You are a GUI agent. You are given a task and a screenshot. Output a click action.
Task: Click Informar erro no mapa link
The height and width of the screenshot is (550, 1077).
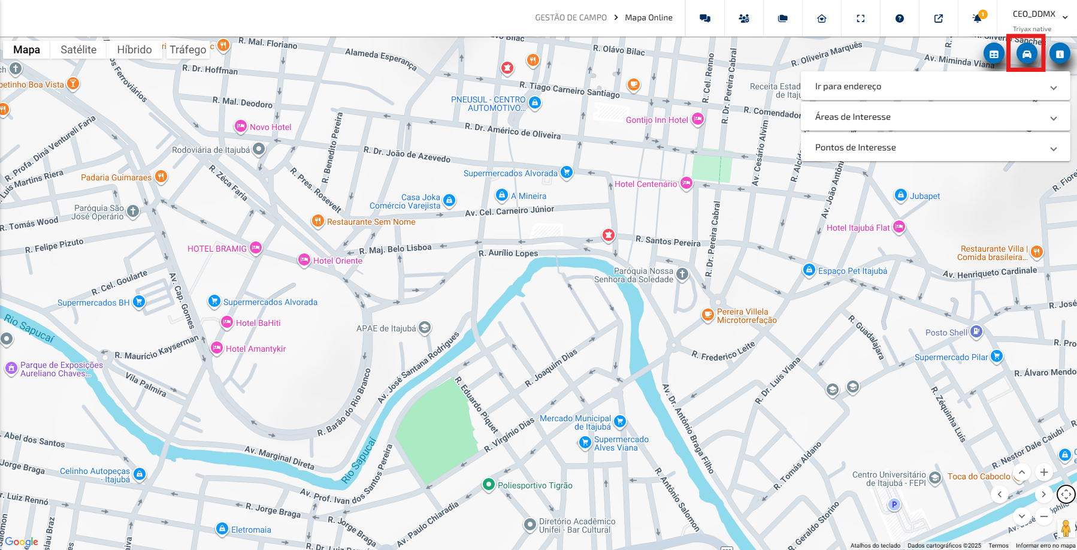point(1045,545)
